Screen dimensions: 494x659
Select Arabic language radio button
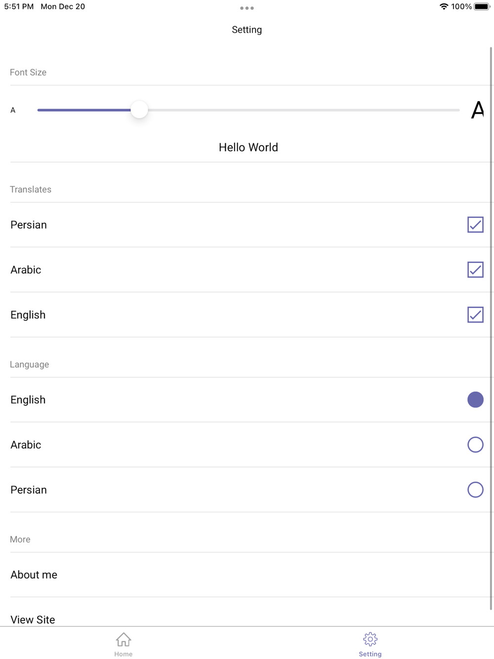[x=475, y=445]
